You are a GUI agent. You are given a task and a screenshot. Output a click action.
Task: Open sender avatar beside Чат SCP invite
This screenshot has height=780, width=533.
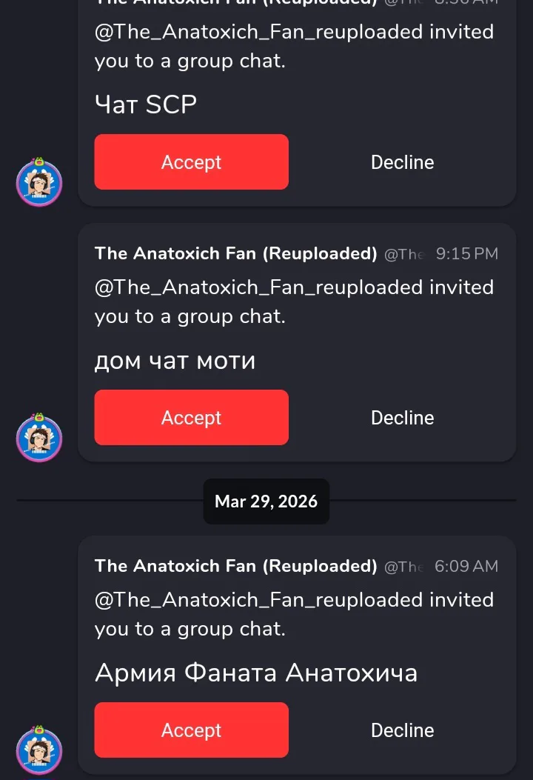pyautogui.click(x=39, y=182)
